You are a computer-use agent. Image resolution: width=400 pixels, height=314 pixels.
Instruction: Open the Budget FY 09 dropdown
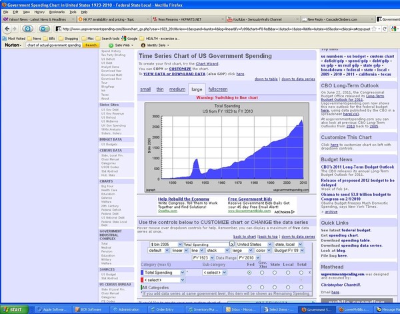pos(289,251)
